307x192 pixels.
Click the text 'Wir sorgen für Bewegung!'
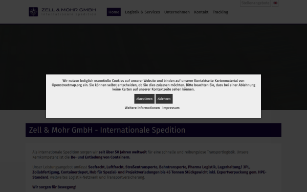pos(54,187)
